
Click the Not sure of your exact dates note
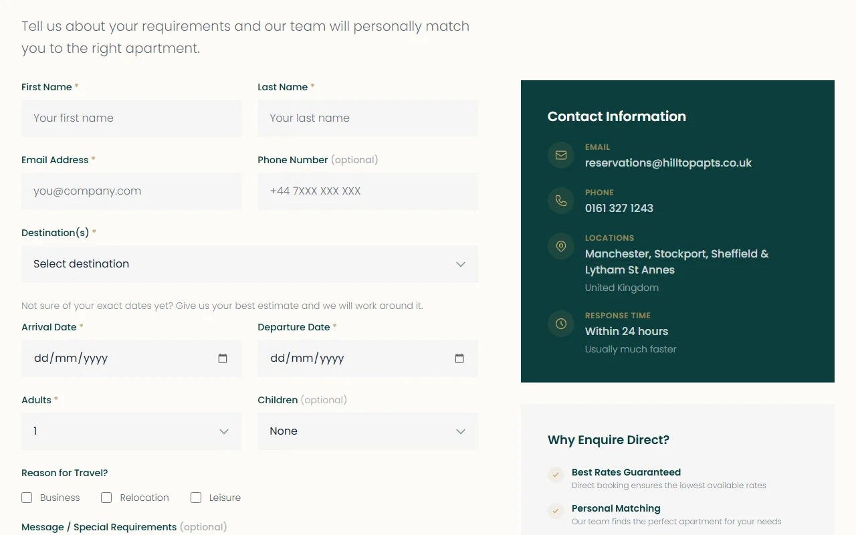[222, 306]
